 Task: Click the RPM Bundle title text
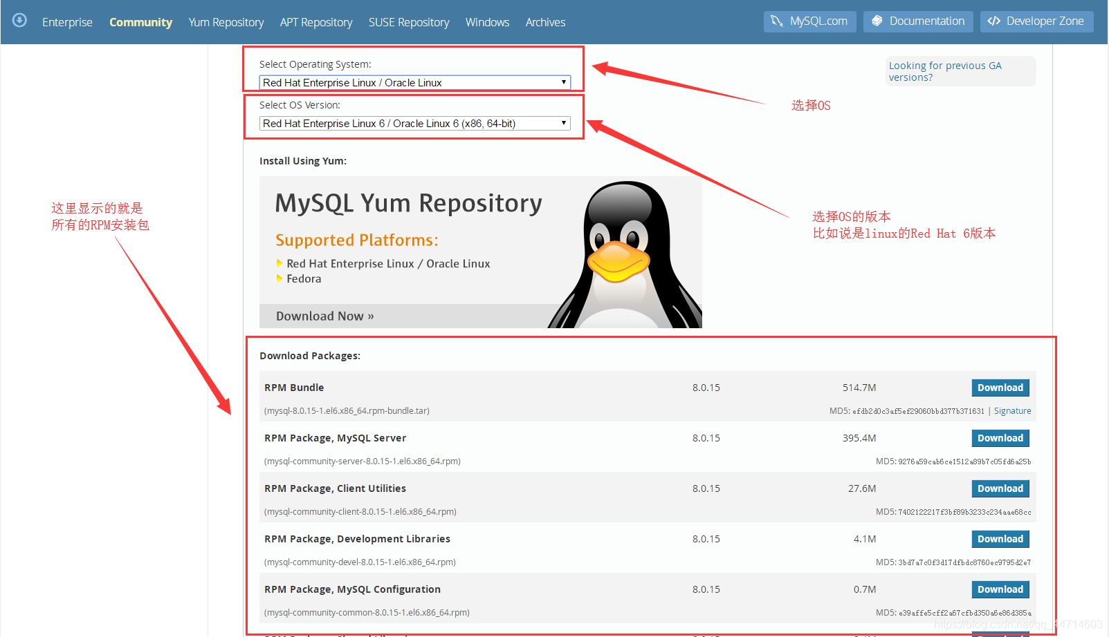click(294, 388)
